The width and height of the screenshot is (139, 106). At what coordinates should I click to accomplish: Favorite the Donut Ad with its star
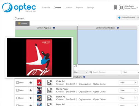pos(31,98)
